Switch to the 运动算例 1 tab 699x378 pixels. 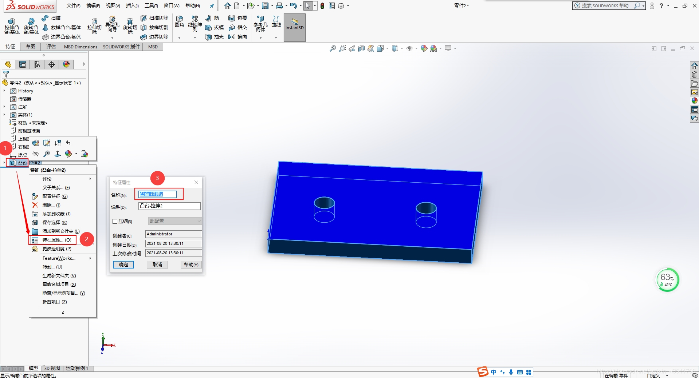coord(77,369)
